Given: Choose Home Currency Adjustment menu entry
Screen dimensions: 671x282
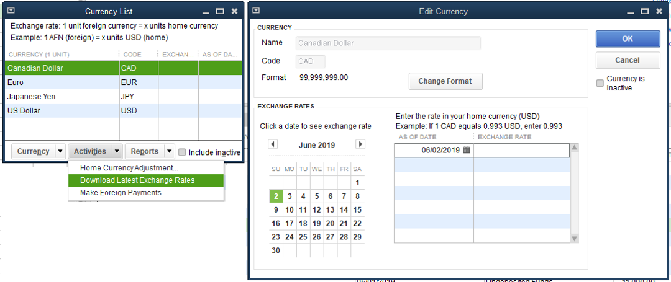Looking at the screenshot, I should [x=146, y=168].
